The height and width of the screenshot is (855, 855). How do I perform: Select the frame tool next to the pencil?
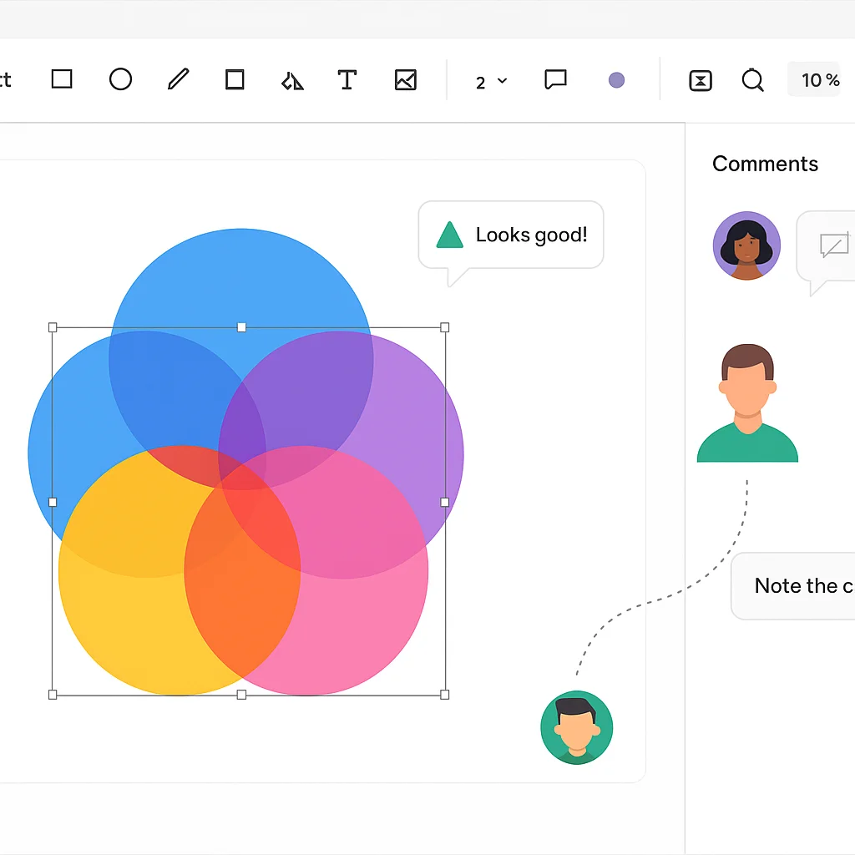pos(235,80)
